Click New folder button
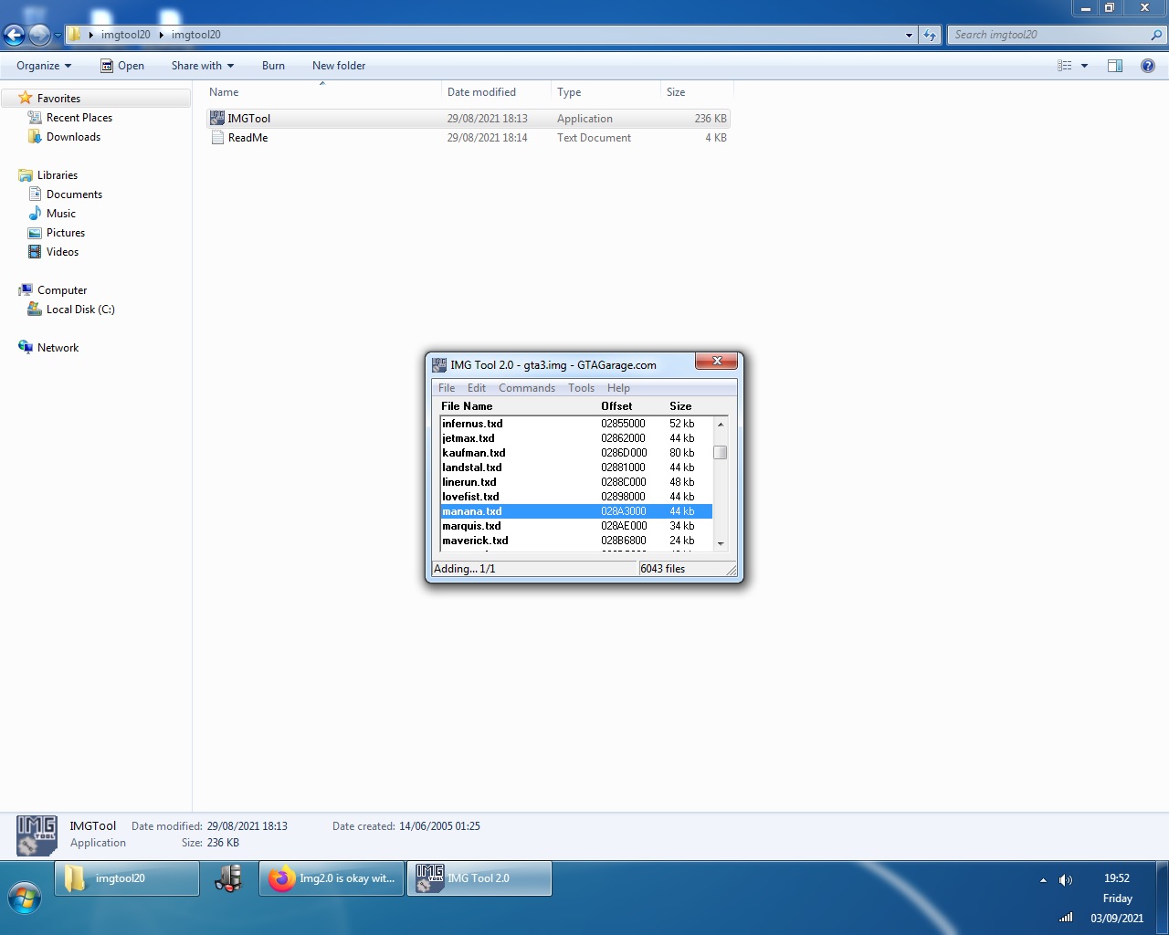This screenshot has height=935, width=1169. pos(339,66)
